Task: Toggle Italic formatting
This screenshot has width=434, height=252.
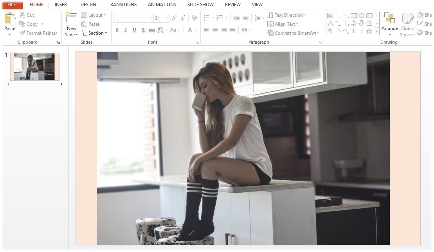Action: click(126, 30)
